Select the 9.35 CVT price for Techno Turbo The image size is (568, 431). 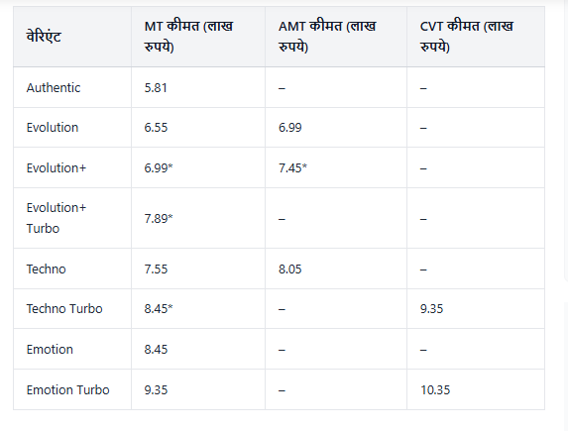point(431,308)
